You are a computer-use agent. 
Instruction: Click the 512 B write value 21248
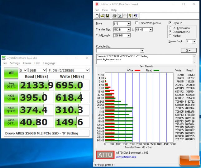coord(180,75)
